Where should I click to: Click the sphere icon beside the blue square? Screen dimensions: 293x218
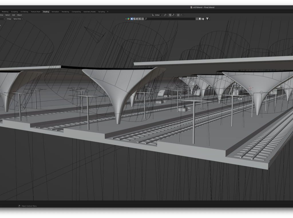coord(134,19)
